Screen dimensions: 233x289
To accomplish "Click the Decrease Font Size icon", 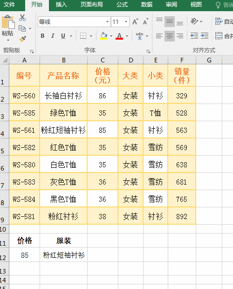I will coord(146,22).
